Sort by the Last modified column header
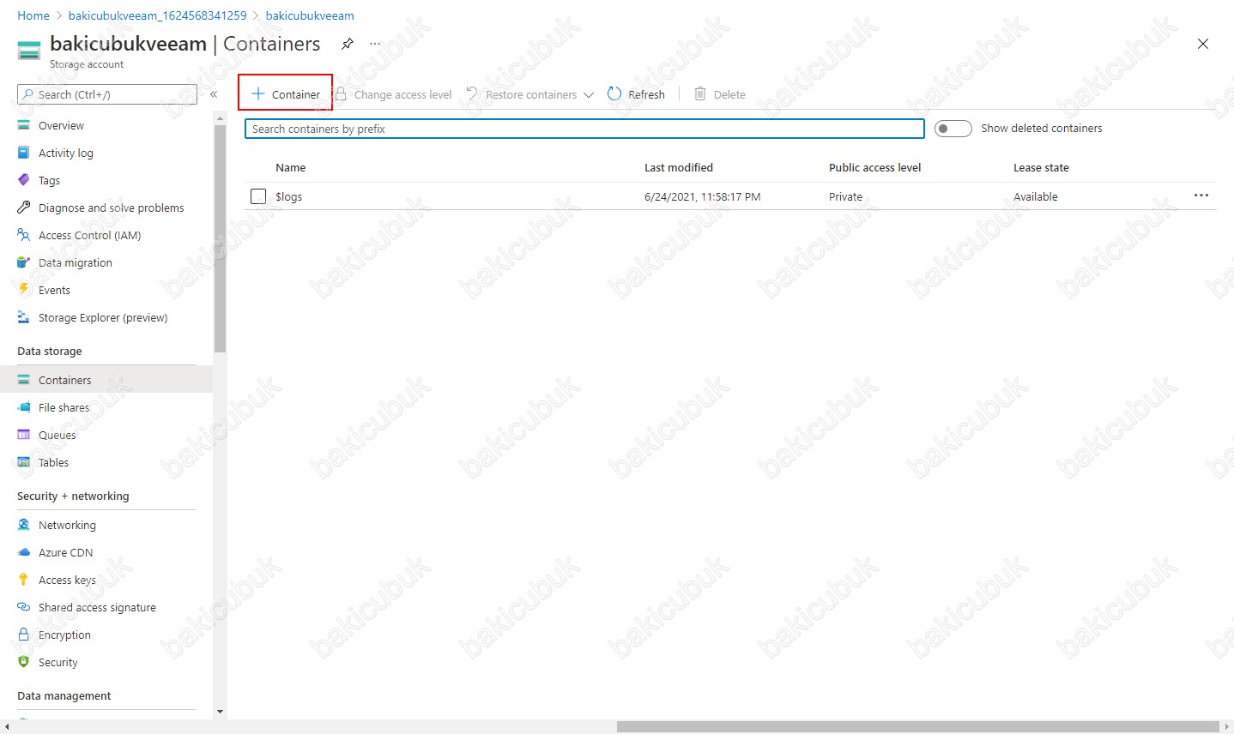 coord(679,167)
